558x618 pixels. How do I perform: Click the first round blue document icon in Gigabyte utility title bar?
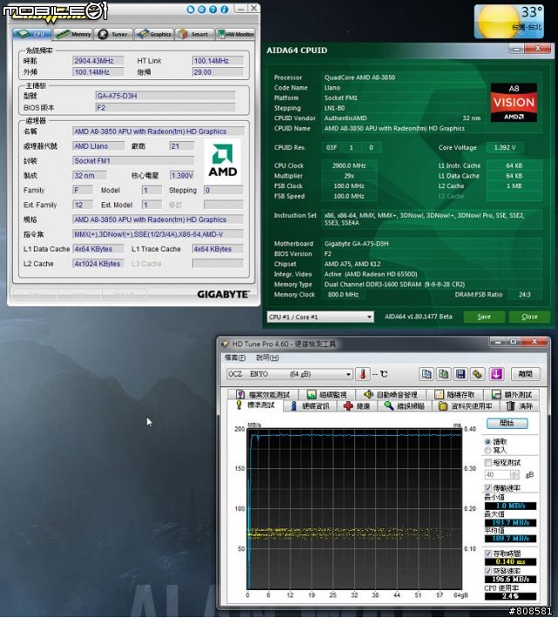coord(190,9)
